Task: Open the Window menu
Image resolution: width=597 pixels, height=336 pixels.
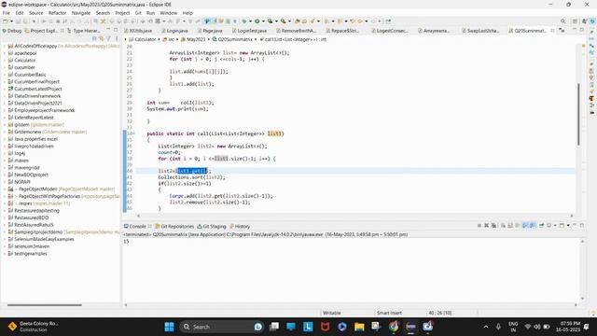Action: coord(168,13)
